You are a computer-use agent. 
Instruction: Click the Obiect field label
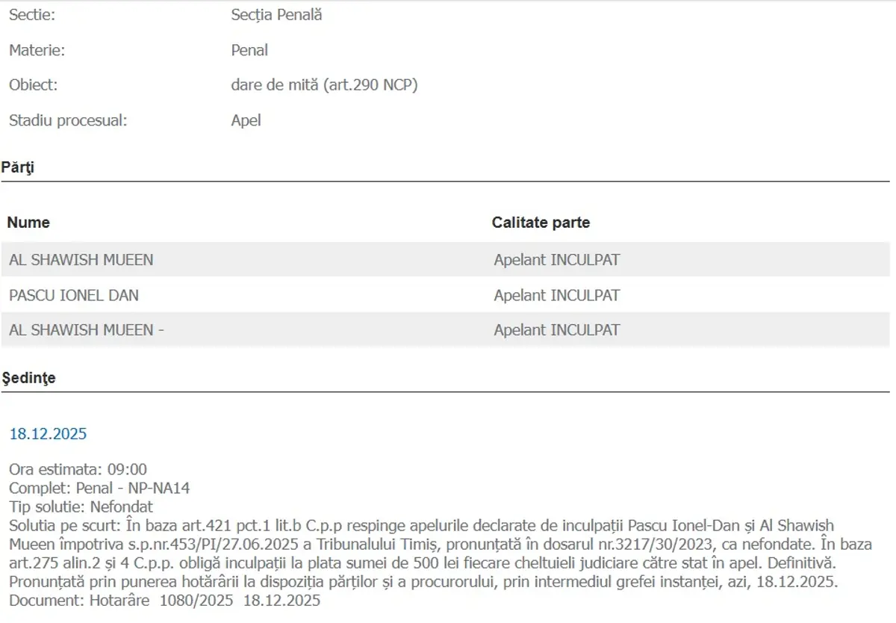33,85
